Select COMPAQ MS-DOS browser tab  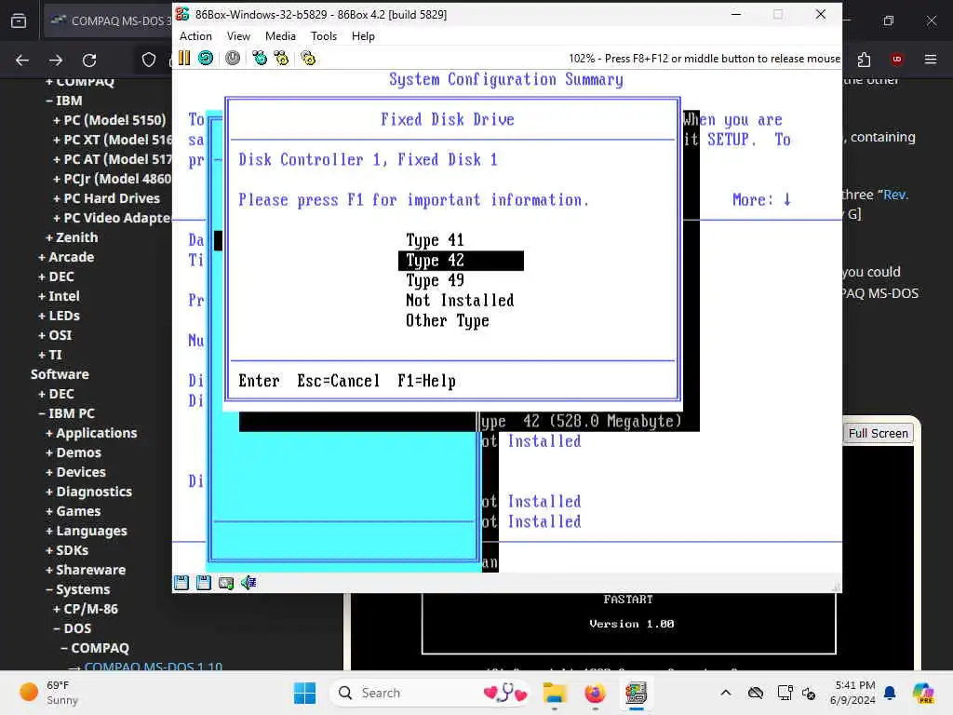pos(110,20)
